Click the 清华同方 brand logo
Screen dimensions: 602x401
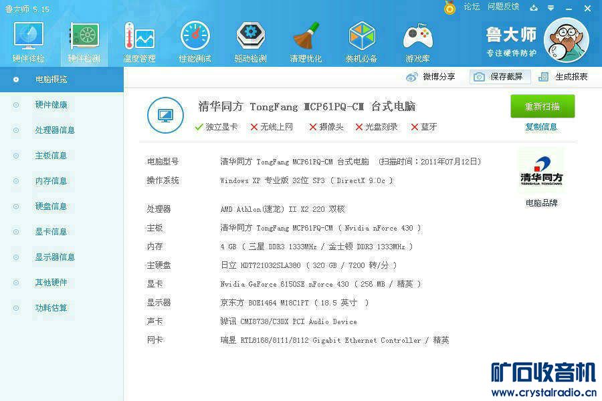click(x=541, y=171)
